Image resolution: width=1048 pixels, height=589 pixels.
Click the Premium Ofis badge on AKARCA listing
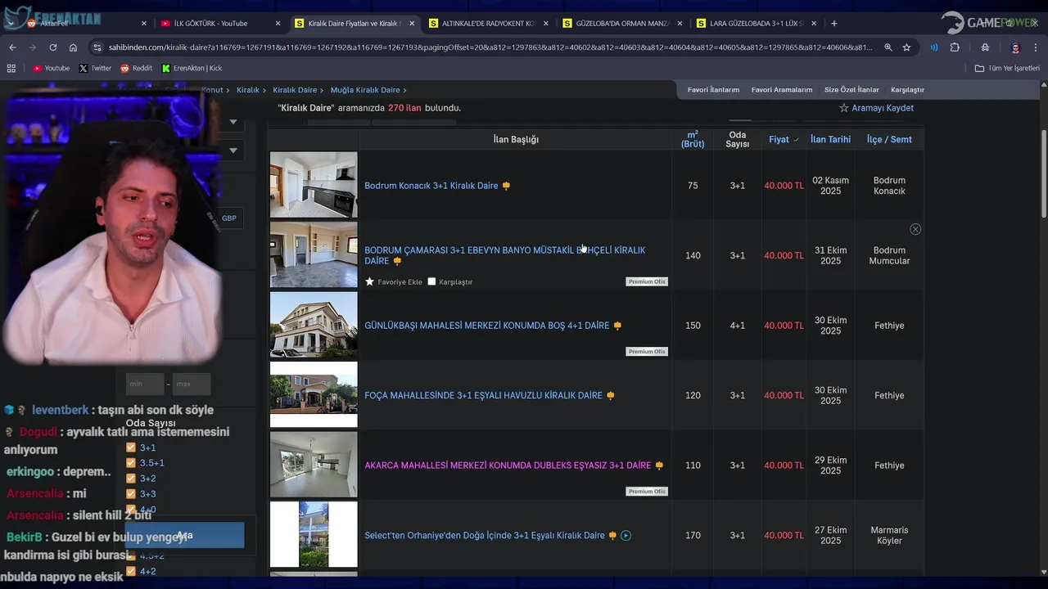click(647, 492)
